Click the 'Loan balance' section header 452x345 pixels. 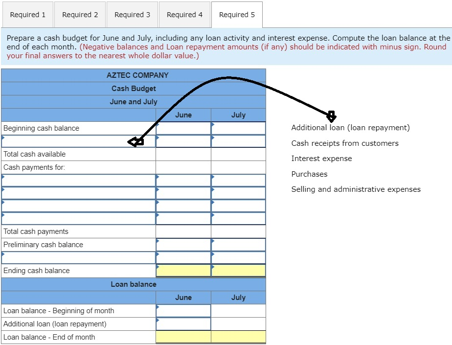134,284
